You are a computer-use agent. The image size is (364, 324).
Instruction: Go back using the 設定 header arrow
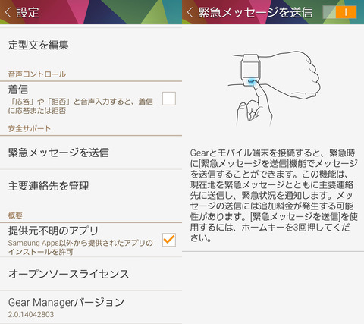[8, 12]
